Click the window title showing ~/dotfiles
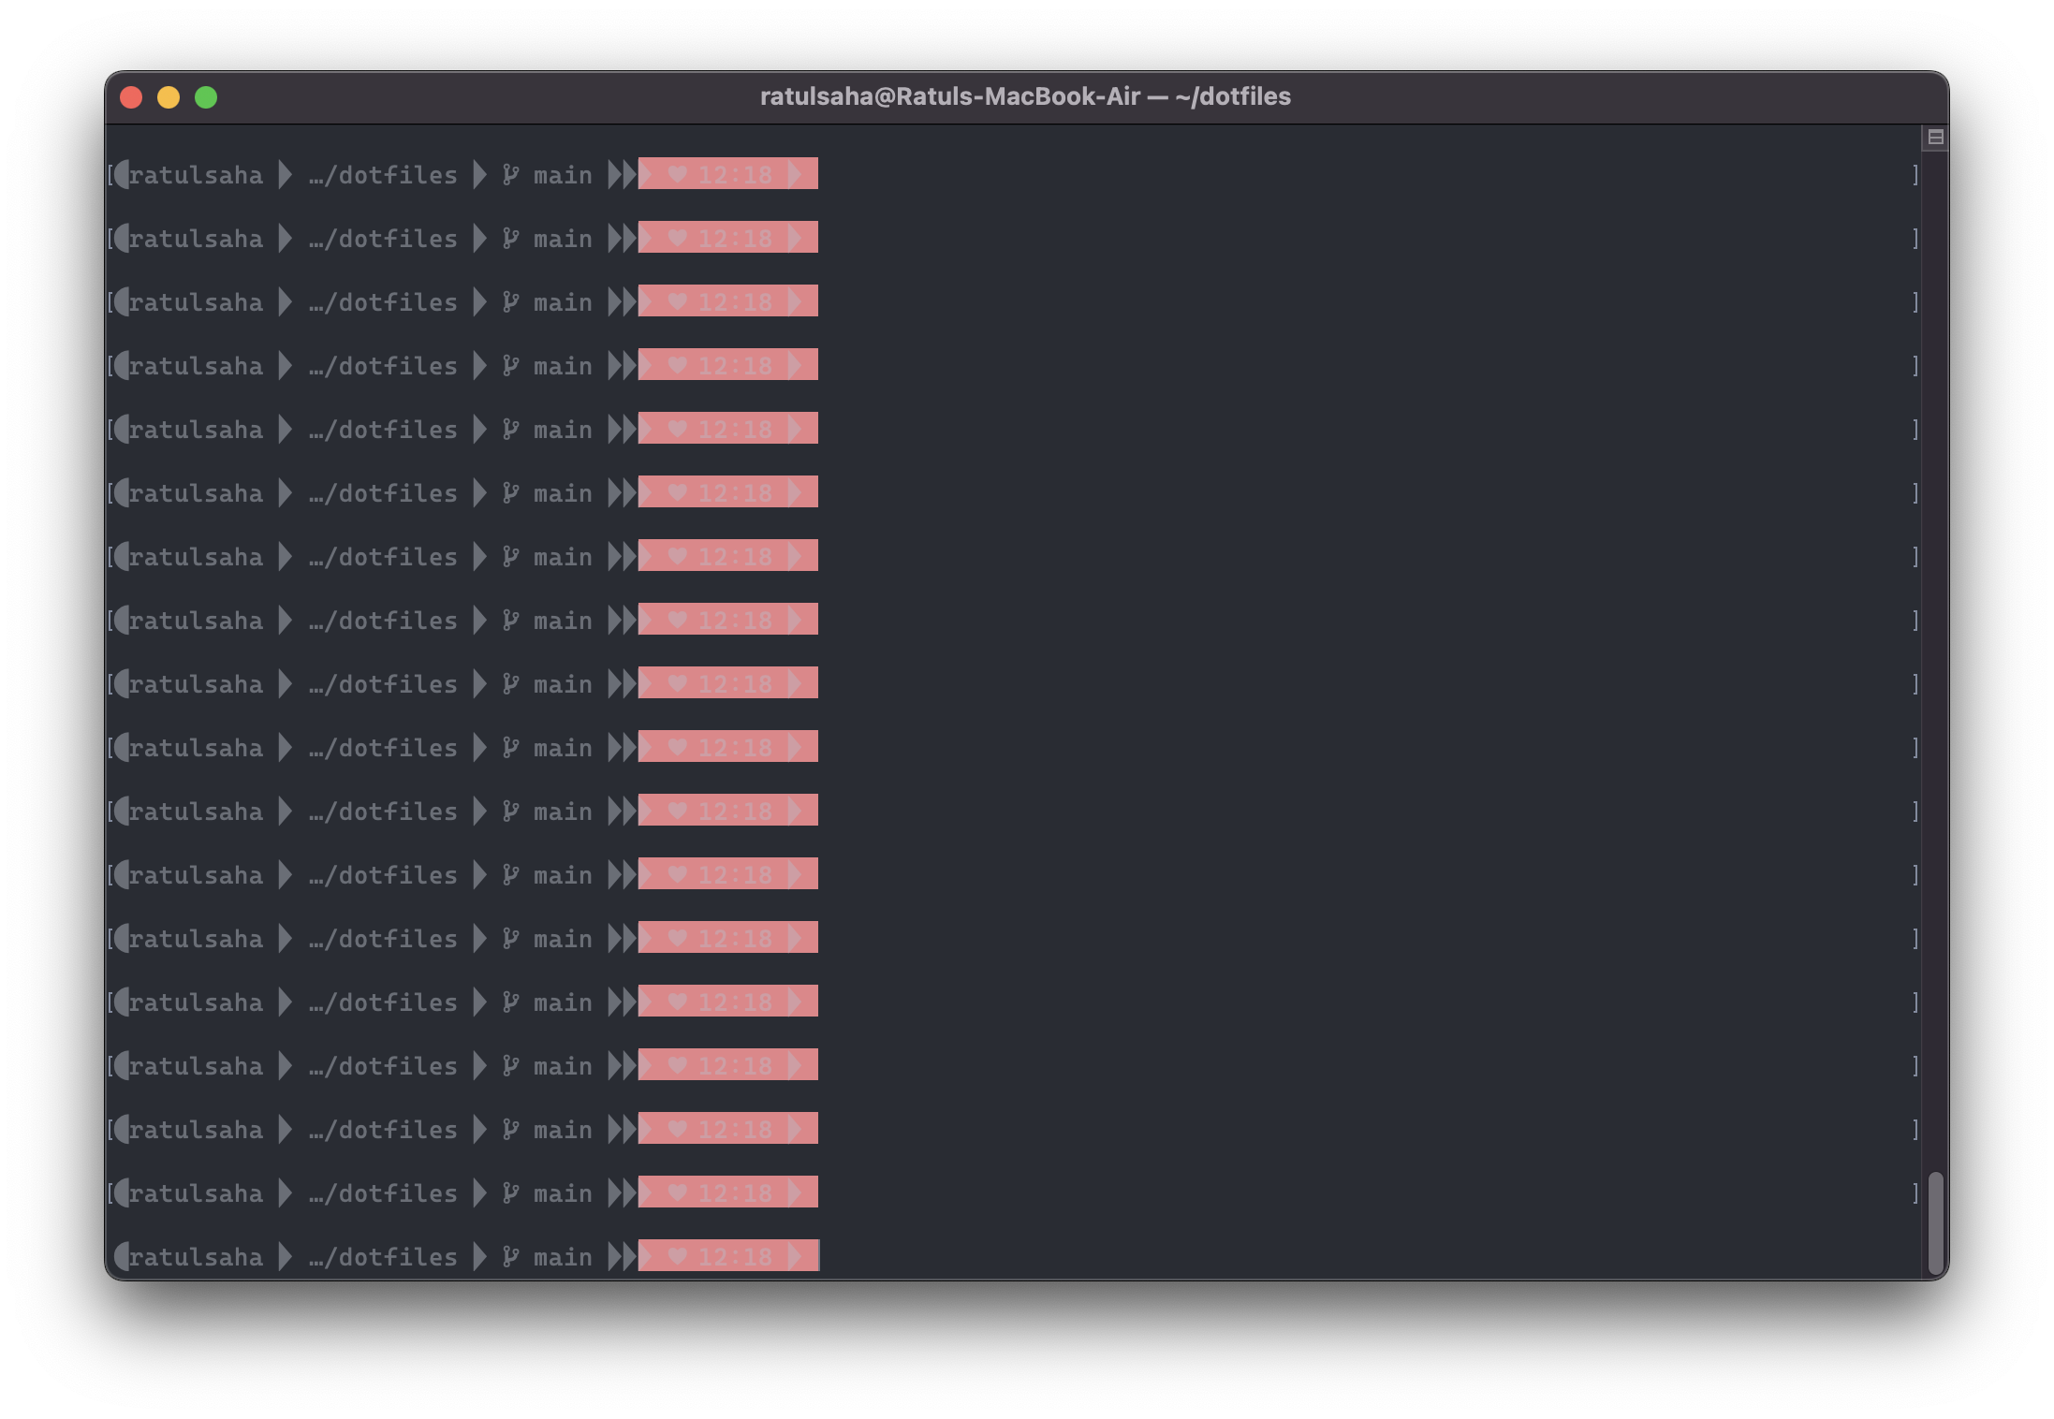Image resolution: width=2054 pixels, height=1419 pixels. [x=1024, y=96]
